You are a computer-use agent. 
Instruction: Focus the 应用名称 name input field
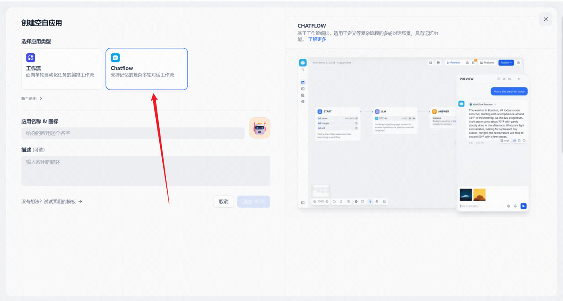132,133
